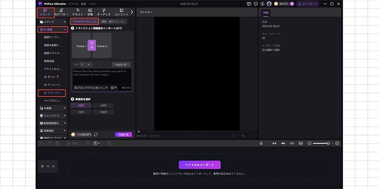The width and height of the screenshot is (379, 189).
Task: Select 動画テンプレ… in the sidebar
Action: tap(53, 37)
